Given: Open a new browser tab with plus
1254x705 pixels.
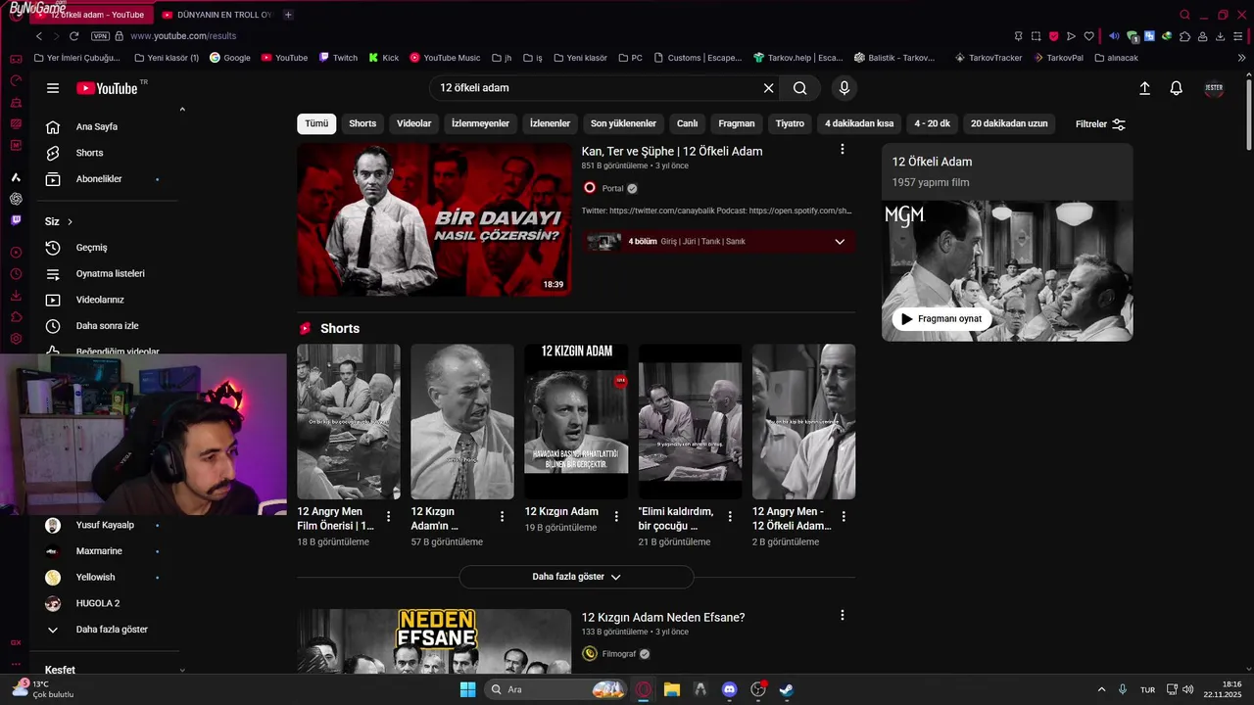Looking at the screenshot, I should click(288, 15).
